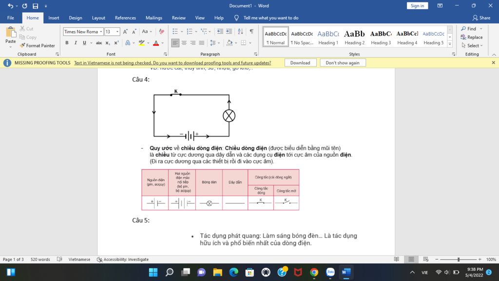
Task: Open line spacing dropdown
Action: coord(215,43)
